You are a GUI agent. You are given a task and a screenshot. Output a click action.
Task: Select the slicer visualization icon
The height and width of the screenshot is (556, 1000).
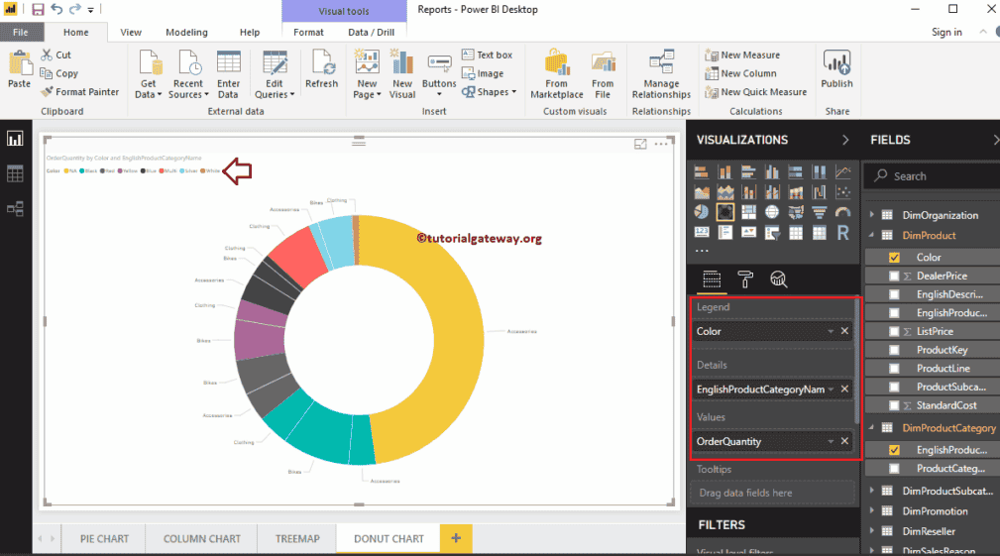coord(772,232)
